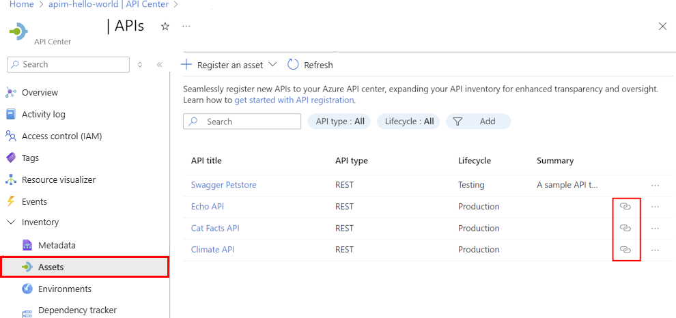
Task: Open the more options ellipsis beside the APIs title
Action: 186,27
